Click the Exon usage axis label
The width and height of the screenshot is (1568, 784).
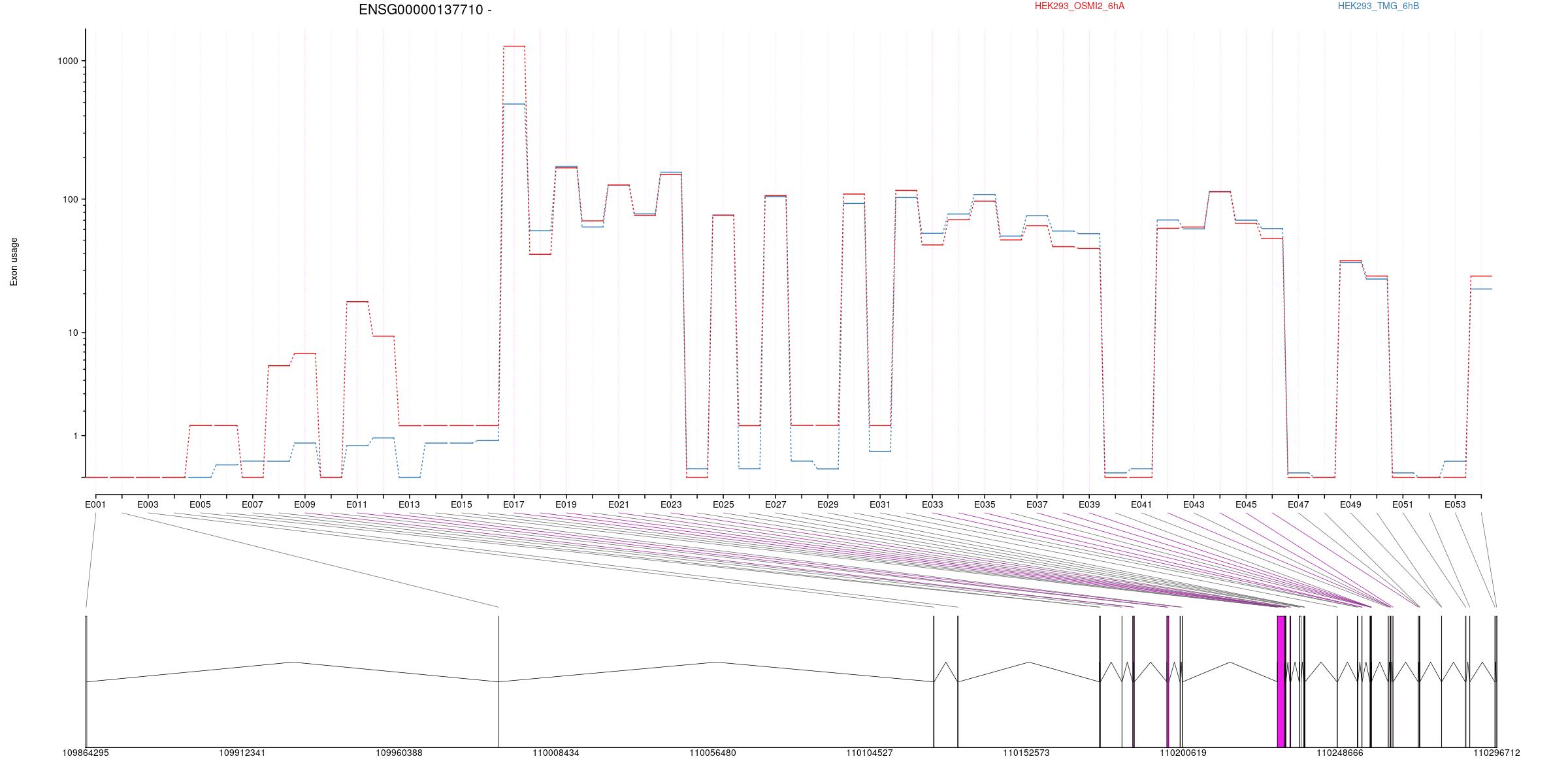(14, 261)
